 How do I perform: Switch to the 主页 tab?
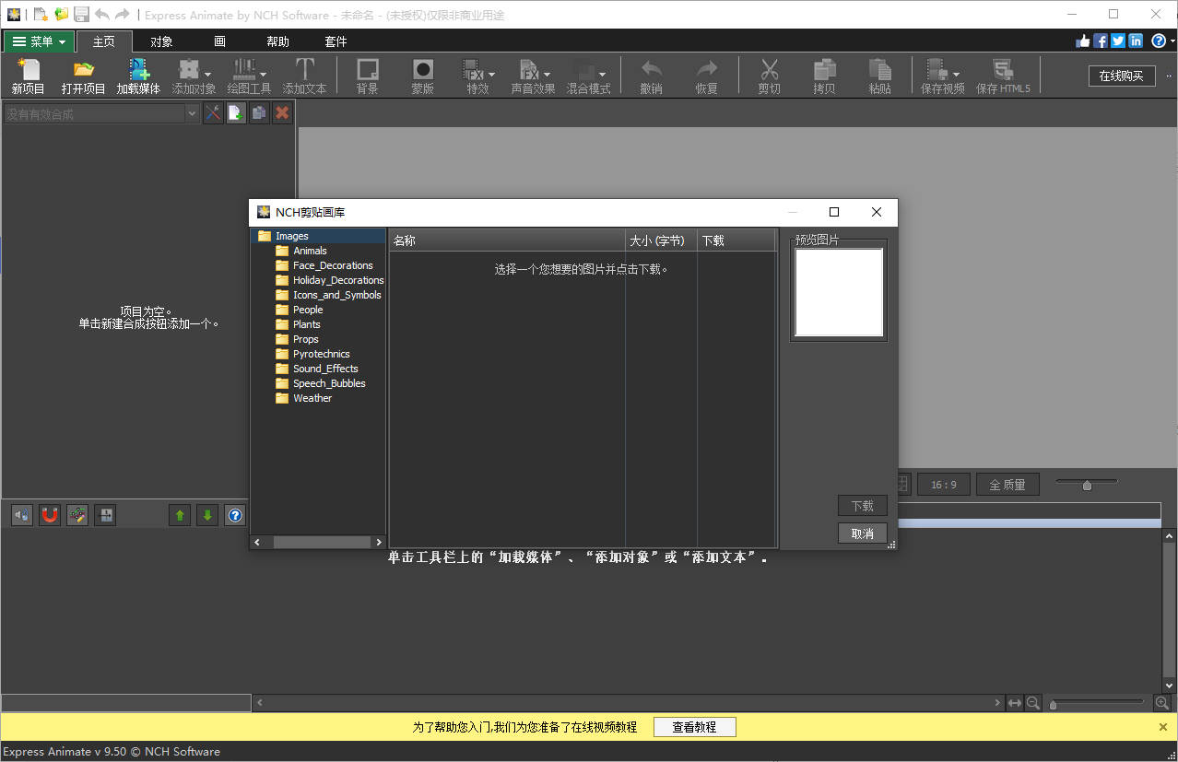(104, 41)
